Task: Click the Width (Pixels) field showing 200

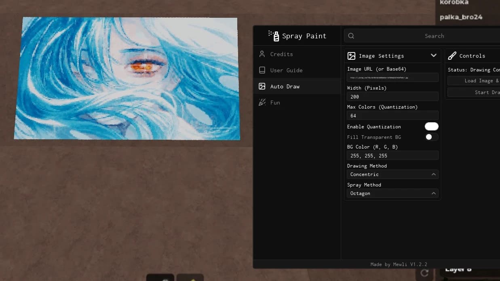Action: (392, 96)
